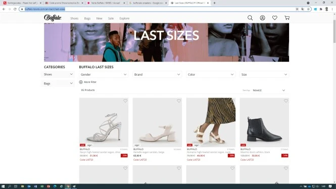
Task: Click the More Filter plus icon
Action: click(x=81, y=82)
